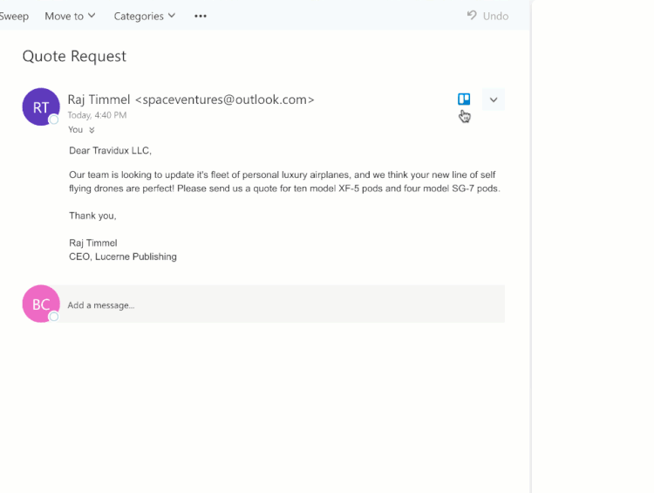Open the Move to dropdown
The image size is (654, 493).
click(x=70, y=16)
